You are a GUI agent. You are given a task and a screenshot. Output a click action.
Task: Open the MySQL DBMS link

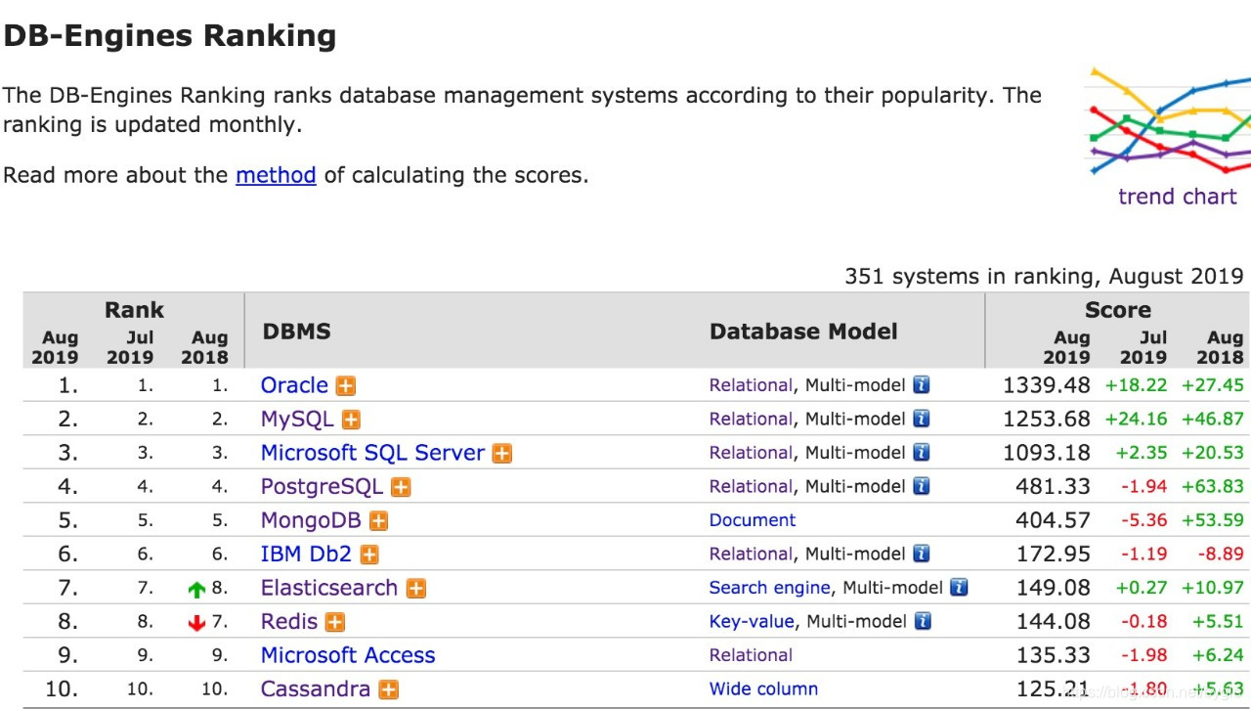pos(297,420)
